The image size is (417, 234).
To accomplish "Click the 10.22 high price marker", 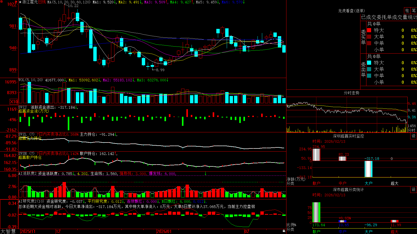I will click(x=73, y=6).
